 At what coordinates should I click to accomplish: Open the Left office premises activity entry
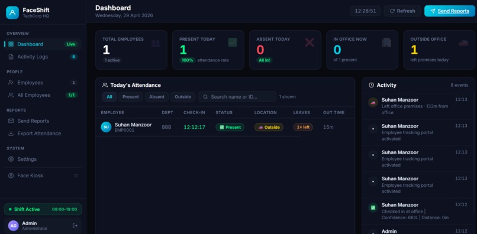coord(418,106)
